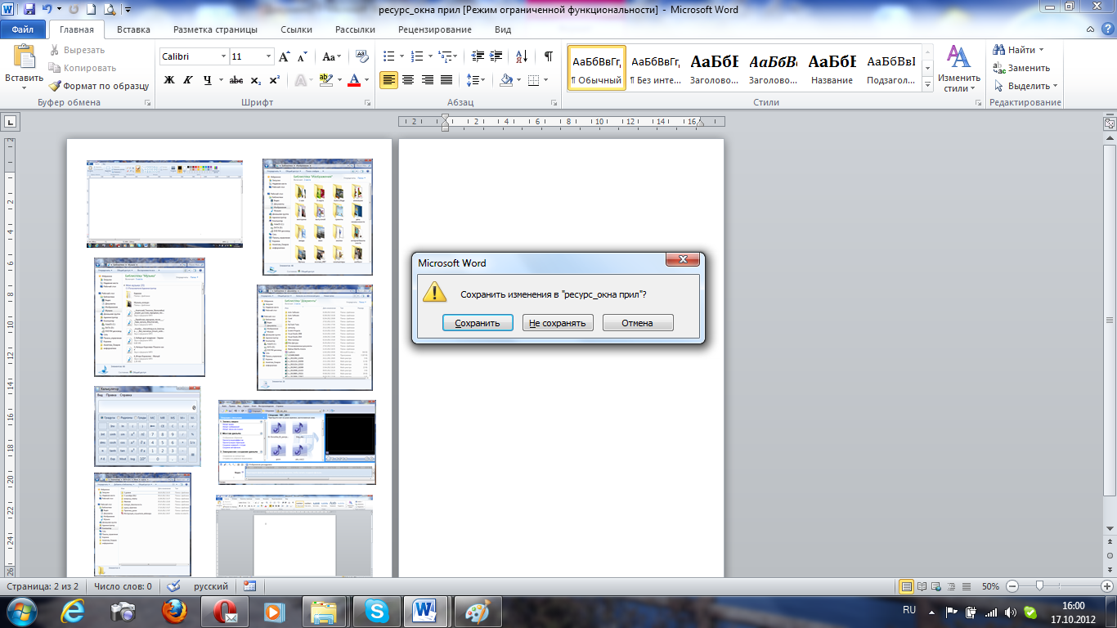The width and height of the screenshot is (1117, 628).
Task: Click the Decrease Indent icon
Action: click(476, 56)
